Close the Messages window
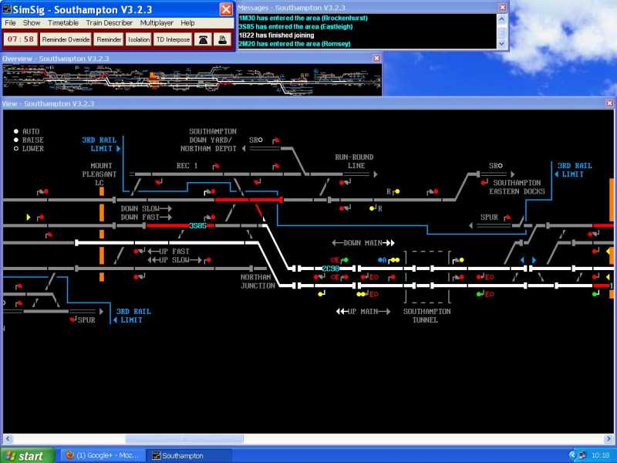Viewport: 617px width, 463px height. (x=503, y=8)
